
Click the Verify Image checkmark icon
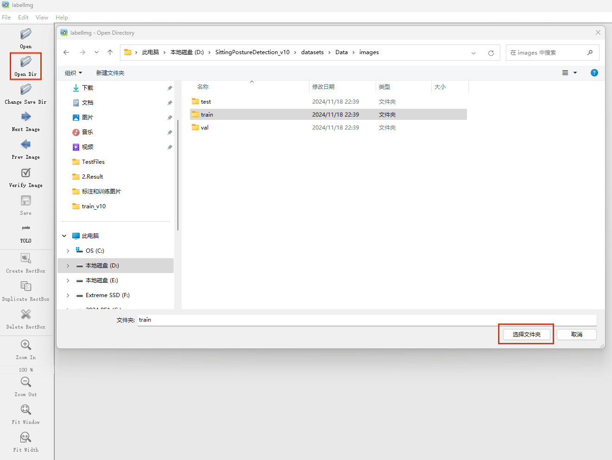25,173
